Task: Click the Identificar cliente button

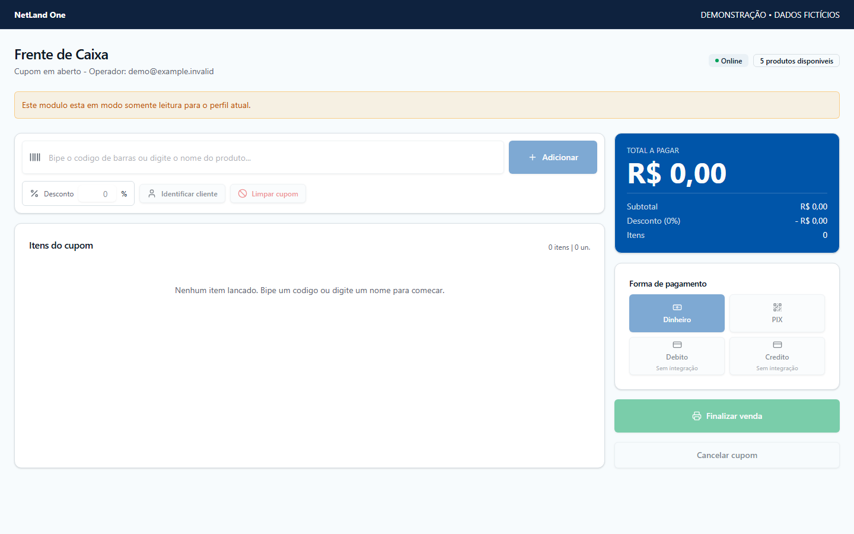Action: [183, 194]
